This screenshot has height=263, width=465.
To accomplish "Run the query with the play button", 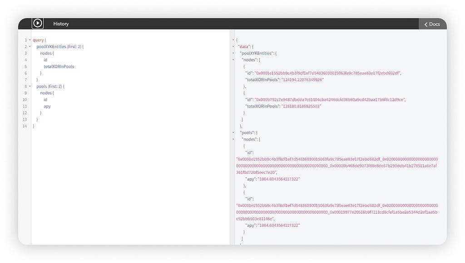I will pyautogui.click(x=38, y=24).
